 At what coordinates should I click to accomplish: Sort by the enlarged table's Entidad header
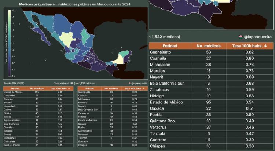pos(170,46)
